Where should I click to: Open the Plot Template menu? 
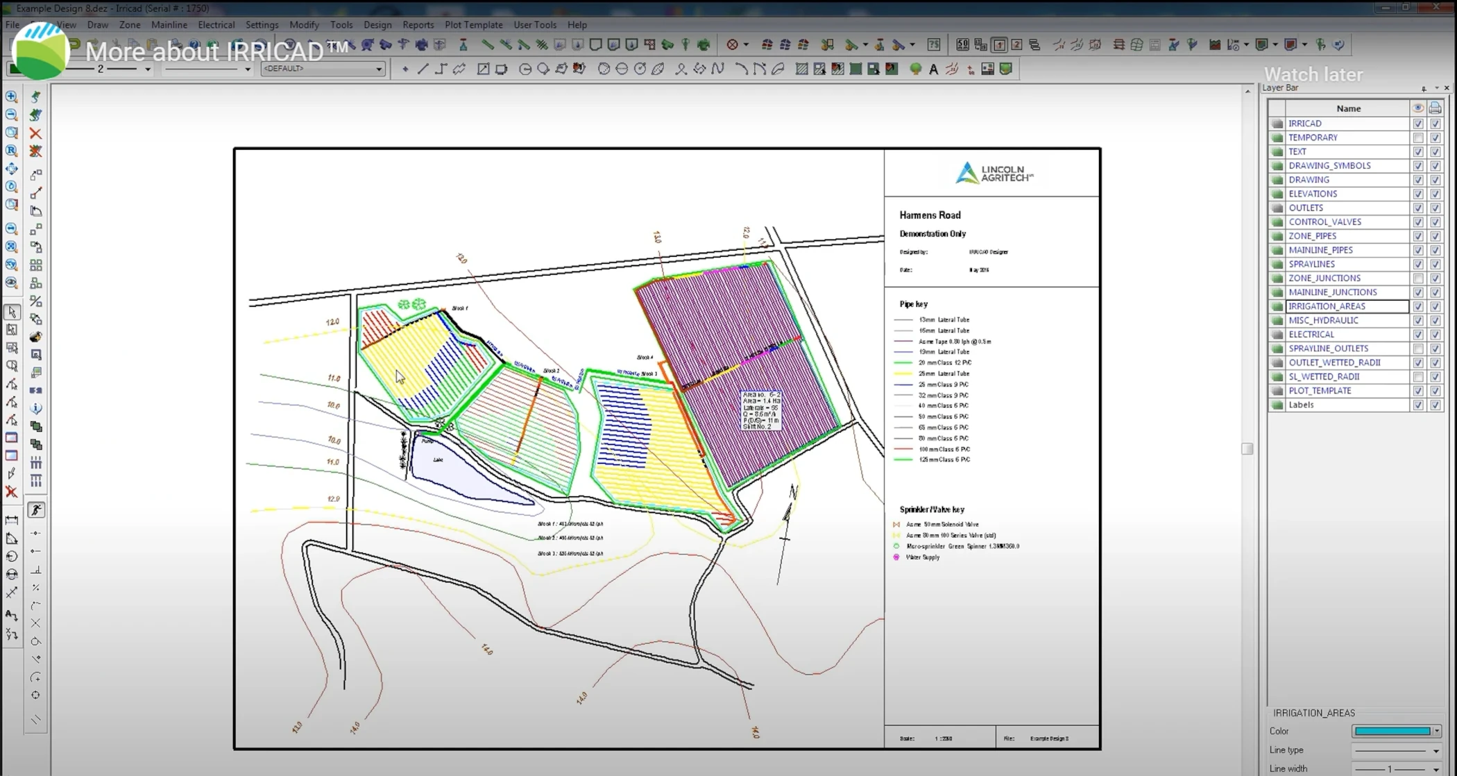pyautogui.click(x=473, y=24)
